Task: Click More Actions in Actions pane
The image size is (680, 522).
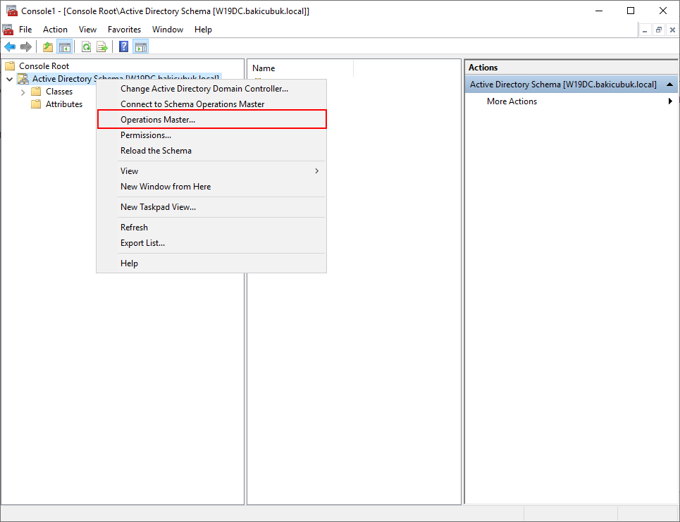Action: pyautogui.click(x=512, y=101)
